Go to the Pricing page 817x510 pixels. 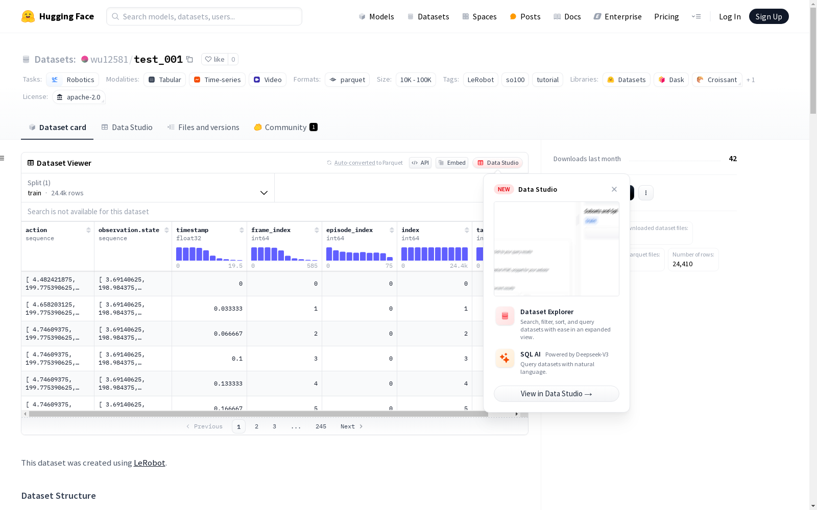[x=666, y=16]
